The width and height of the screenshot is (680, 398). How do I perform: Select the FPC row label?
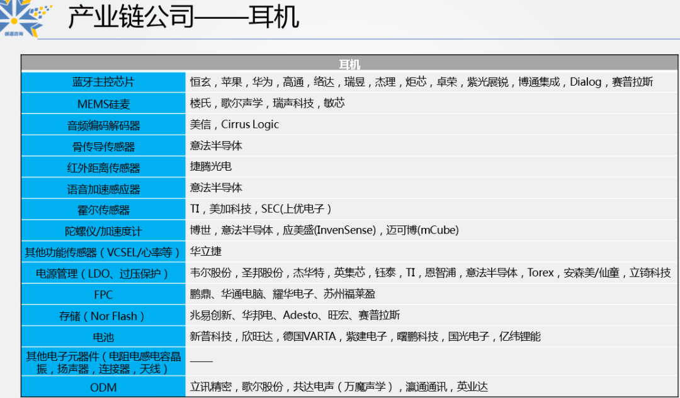click(x=103, y=294)
